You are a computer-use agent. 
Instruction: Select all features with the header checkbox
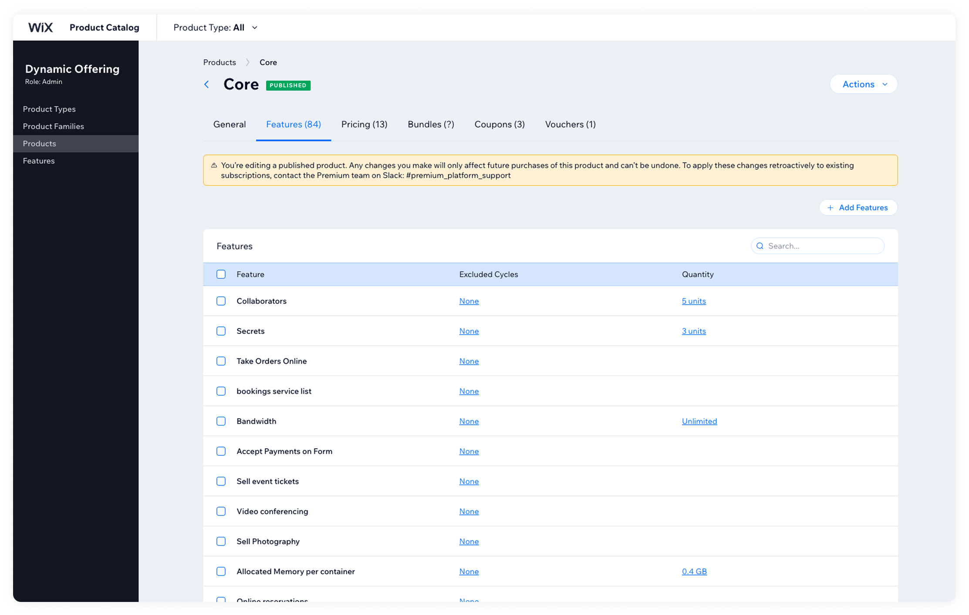click(221, 274)
